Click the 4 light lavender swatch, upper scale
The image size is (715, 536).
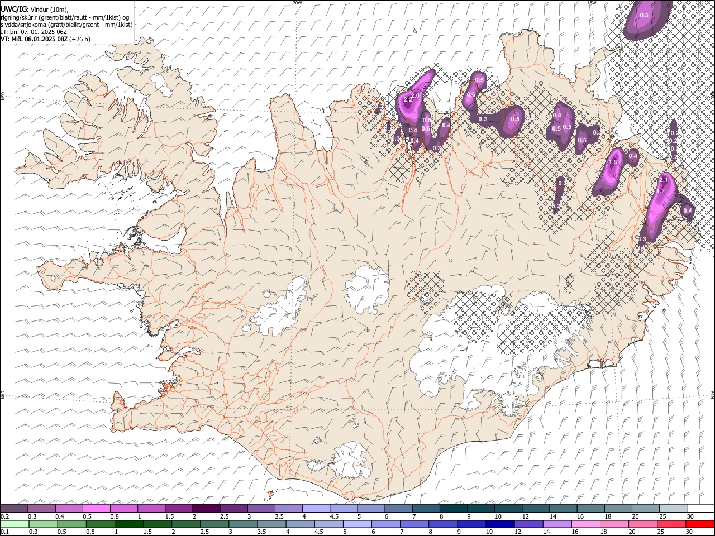pyautogui.click(x=316, y=509)
